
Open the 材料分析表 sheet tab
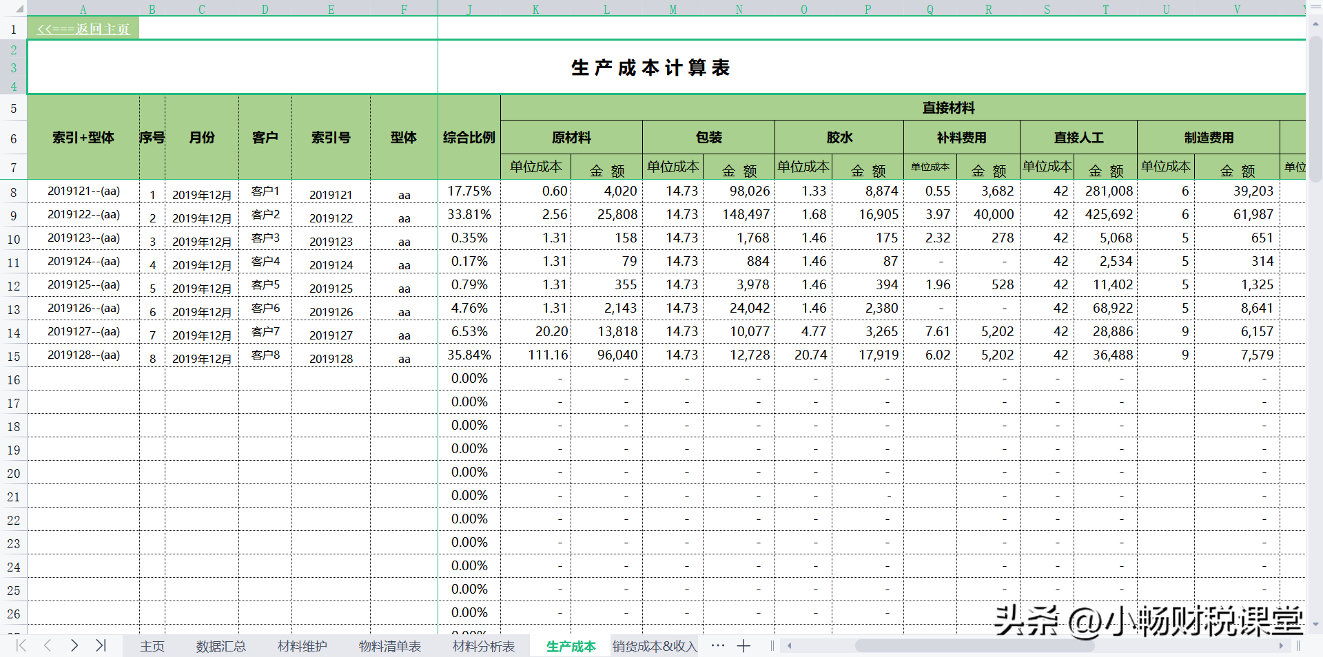484,646
